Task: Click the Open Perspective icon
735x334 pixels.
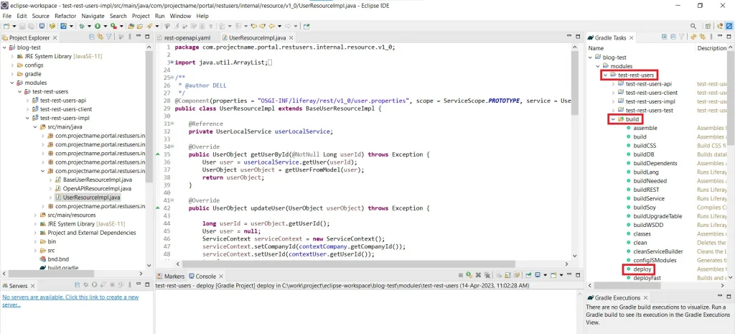Action: (708, 26)
